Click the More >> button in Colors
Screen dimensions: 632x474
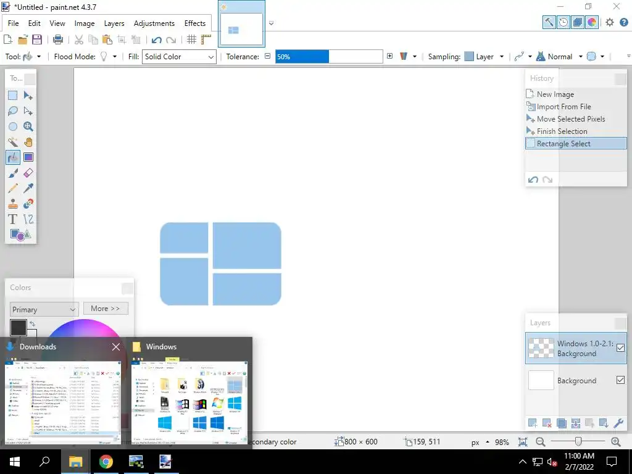click(x=106, y=309)
